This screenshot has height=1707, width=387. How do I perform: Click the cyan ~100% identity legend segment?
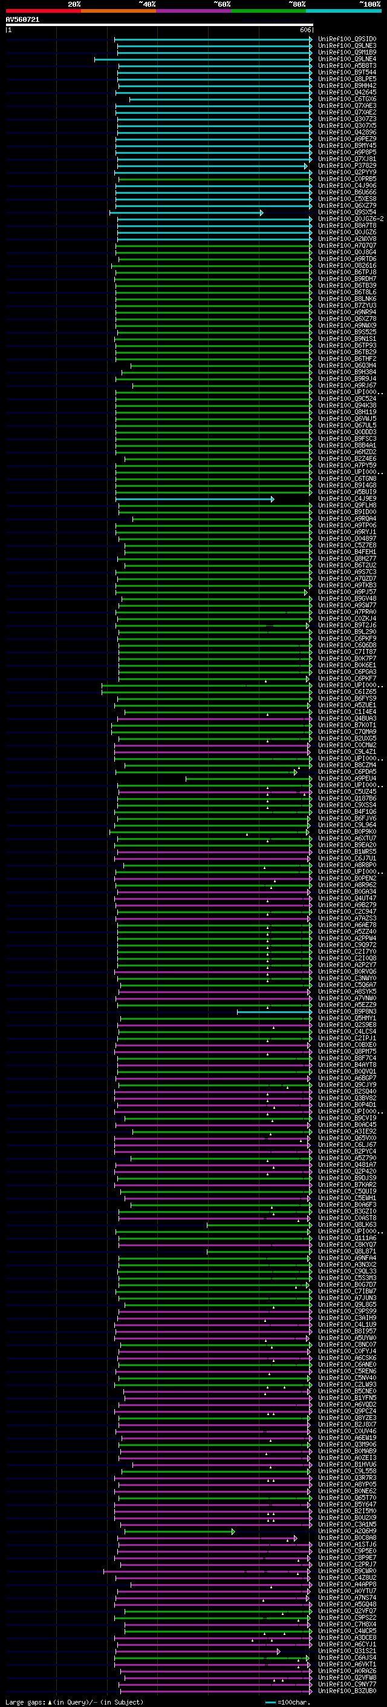click(x=343, y=11)
